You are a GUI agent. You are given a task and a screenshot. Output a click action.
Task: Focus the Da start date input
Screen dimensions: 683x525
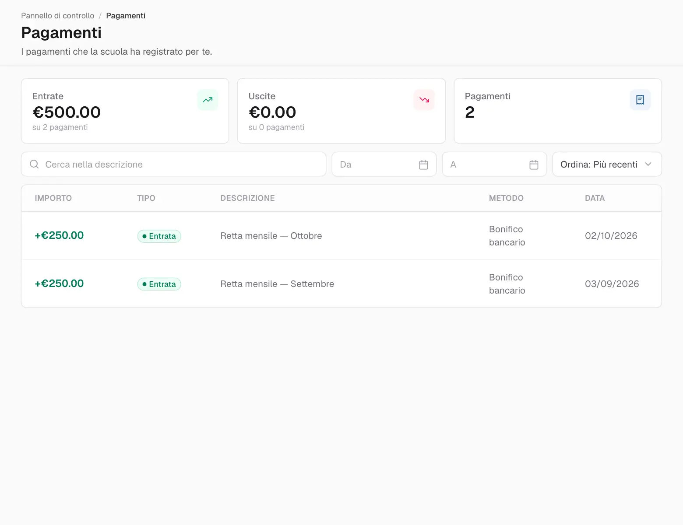pos(384,164)
